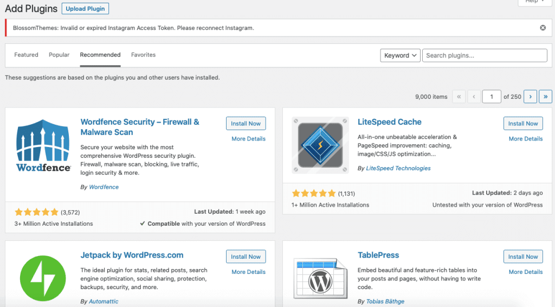555x307 pixels.
Task: Click 'Last Updated: 2 days ago' text
Action: [x=507, y=193]
